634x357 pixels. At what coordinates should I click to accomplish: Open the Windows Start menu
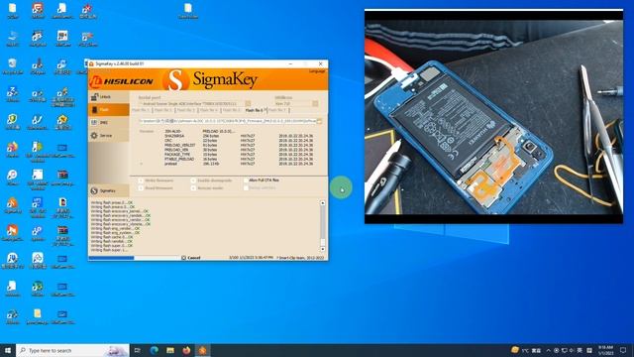[8, 350]
